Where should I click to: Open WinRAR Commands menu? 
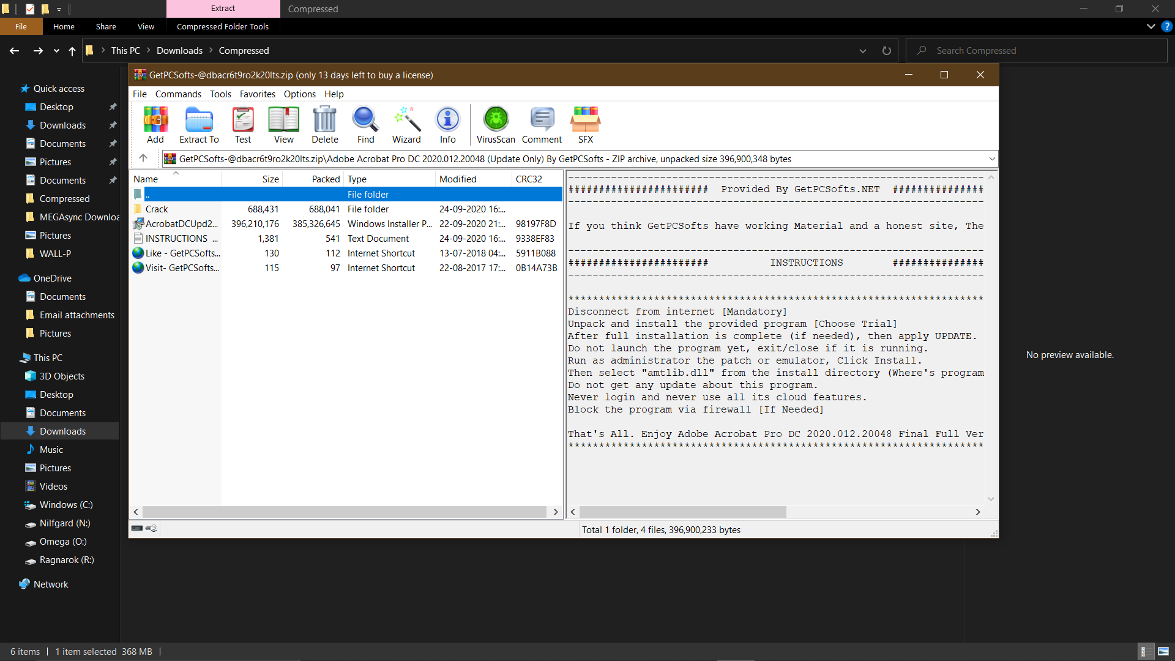click(178, 94)
